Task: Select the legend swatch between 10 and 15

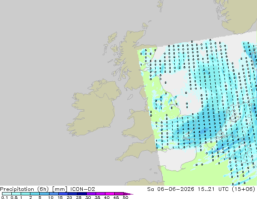Action: tap(54, 194)
